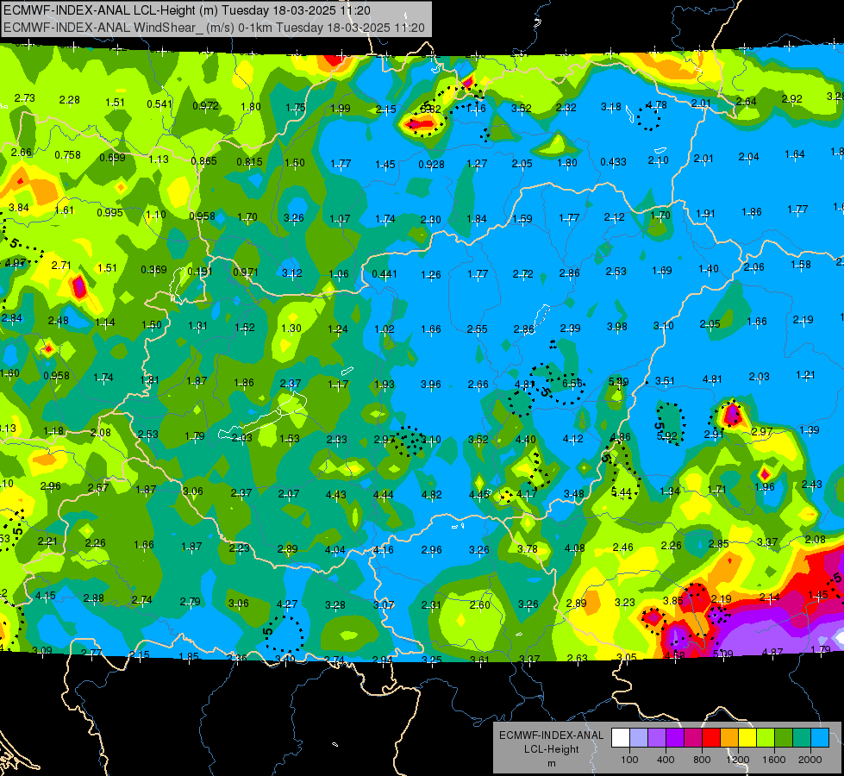
Task: Click the grid value 0.699
Action: tap(112, 158)
